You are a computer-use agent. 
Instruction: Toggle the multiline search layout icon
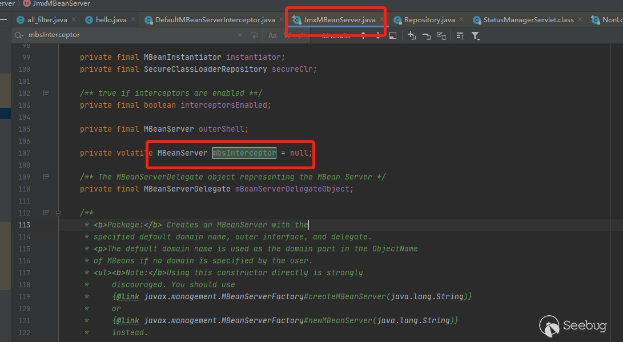460,35
